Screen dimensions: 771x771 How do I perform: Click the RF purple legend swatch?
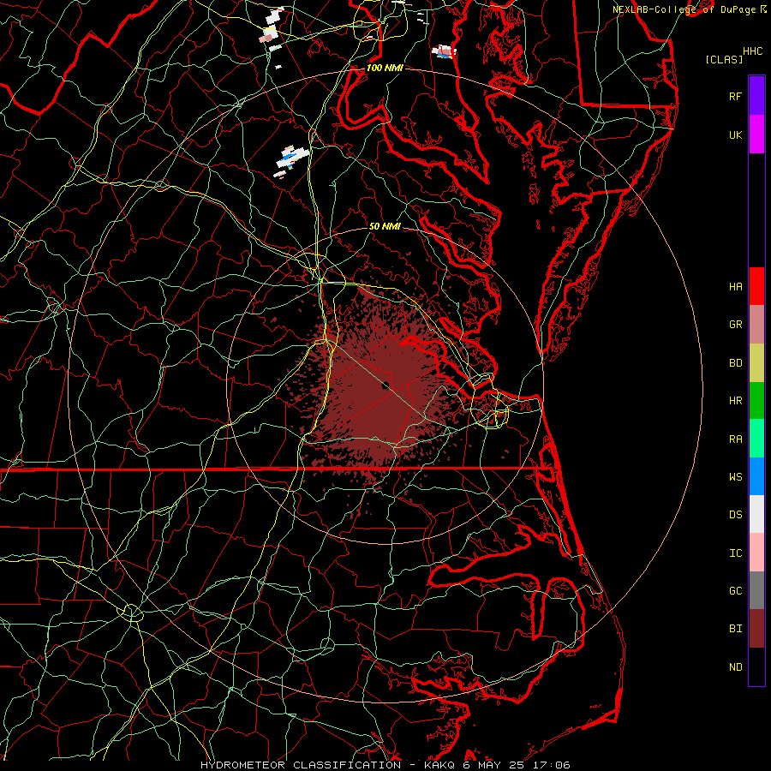756,96
